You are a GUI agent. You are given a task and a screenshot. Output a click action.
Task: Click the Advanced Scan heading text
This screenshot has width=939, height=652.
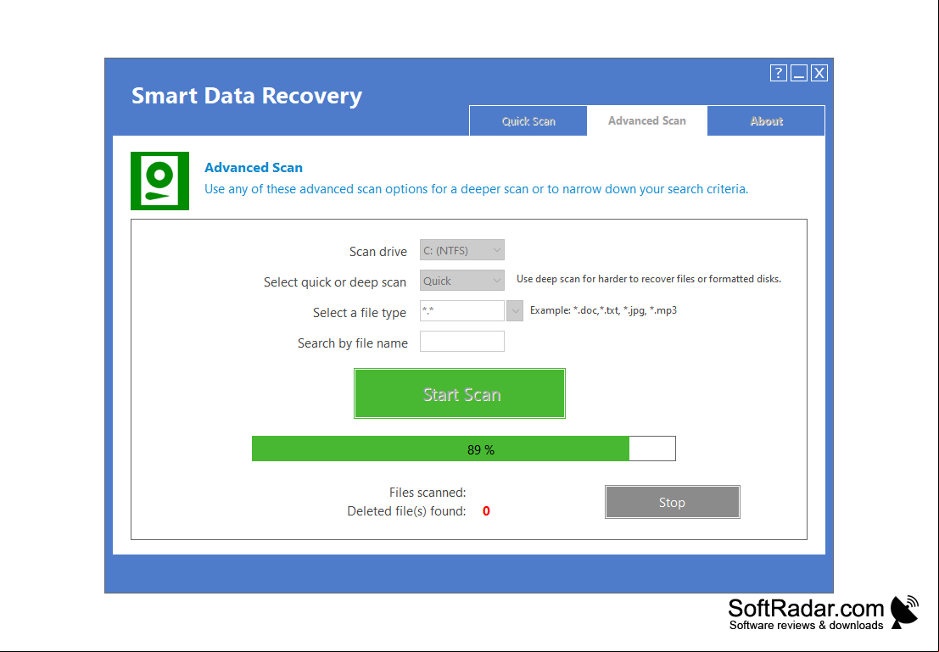tap(254, 168)
